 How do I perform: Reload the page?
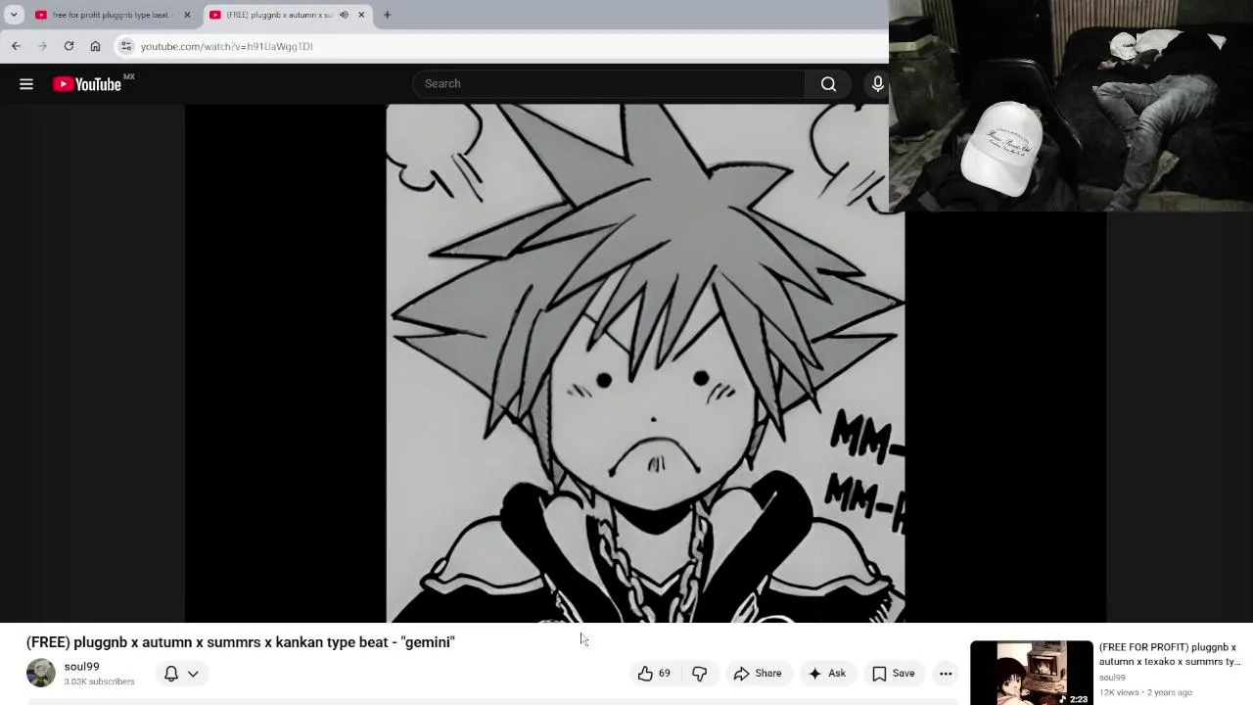click(69, 46)
